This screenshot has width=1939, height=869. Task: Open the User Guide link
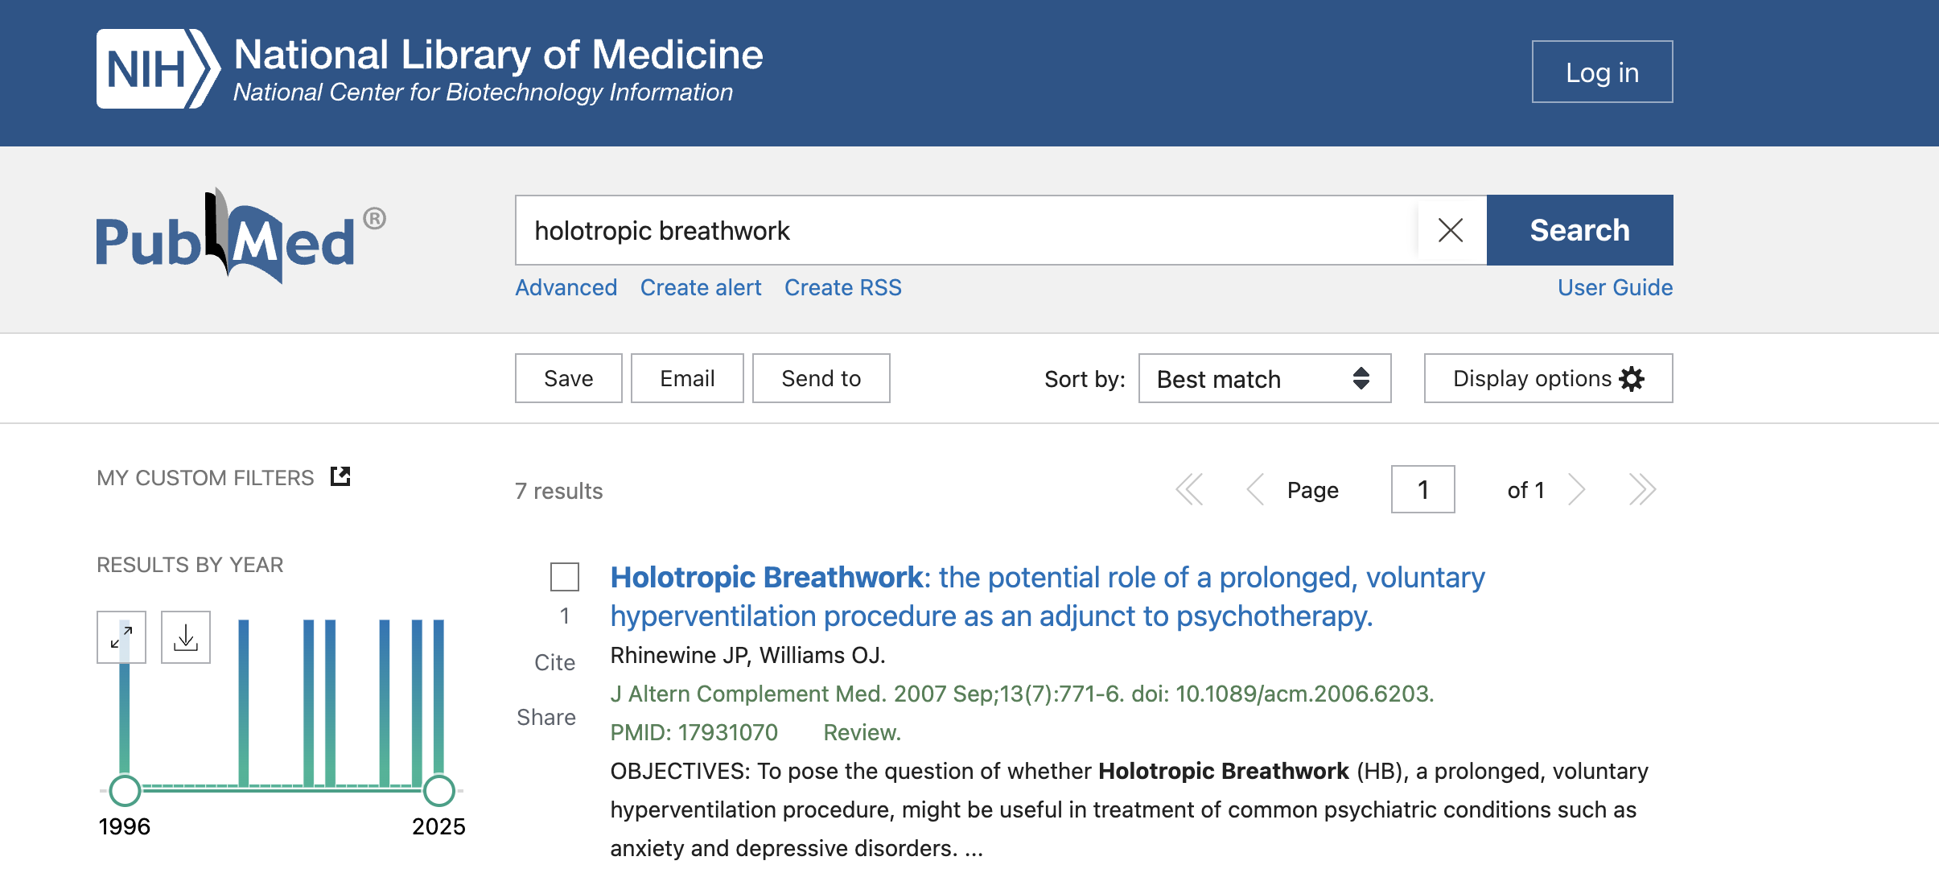(x=1616, y=287)
